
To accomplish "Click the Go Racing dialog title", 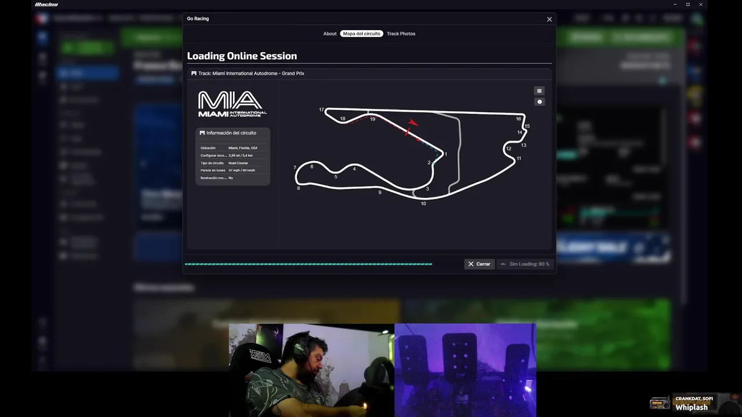I will pyautogui.click(x=198, y=19).
